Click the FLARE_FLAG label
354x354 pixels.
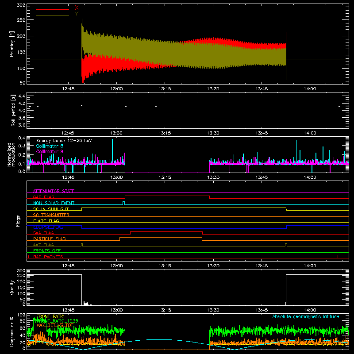[x=46, y=221]
